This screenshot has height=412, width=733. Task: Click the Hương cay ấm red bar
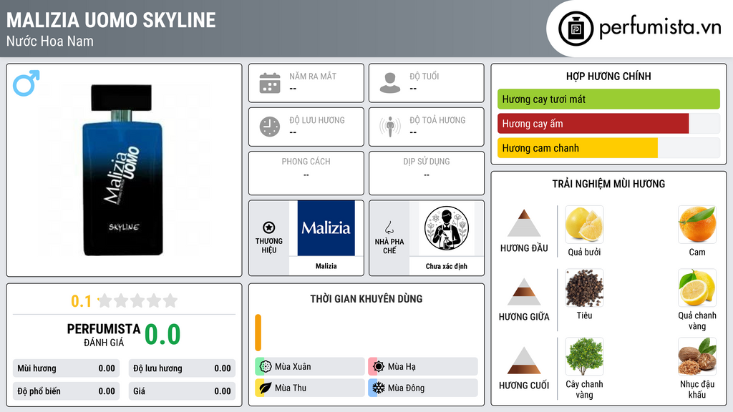[x=593, y=124]
